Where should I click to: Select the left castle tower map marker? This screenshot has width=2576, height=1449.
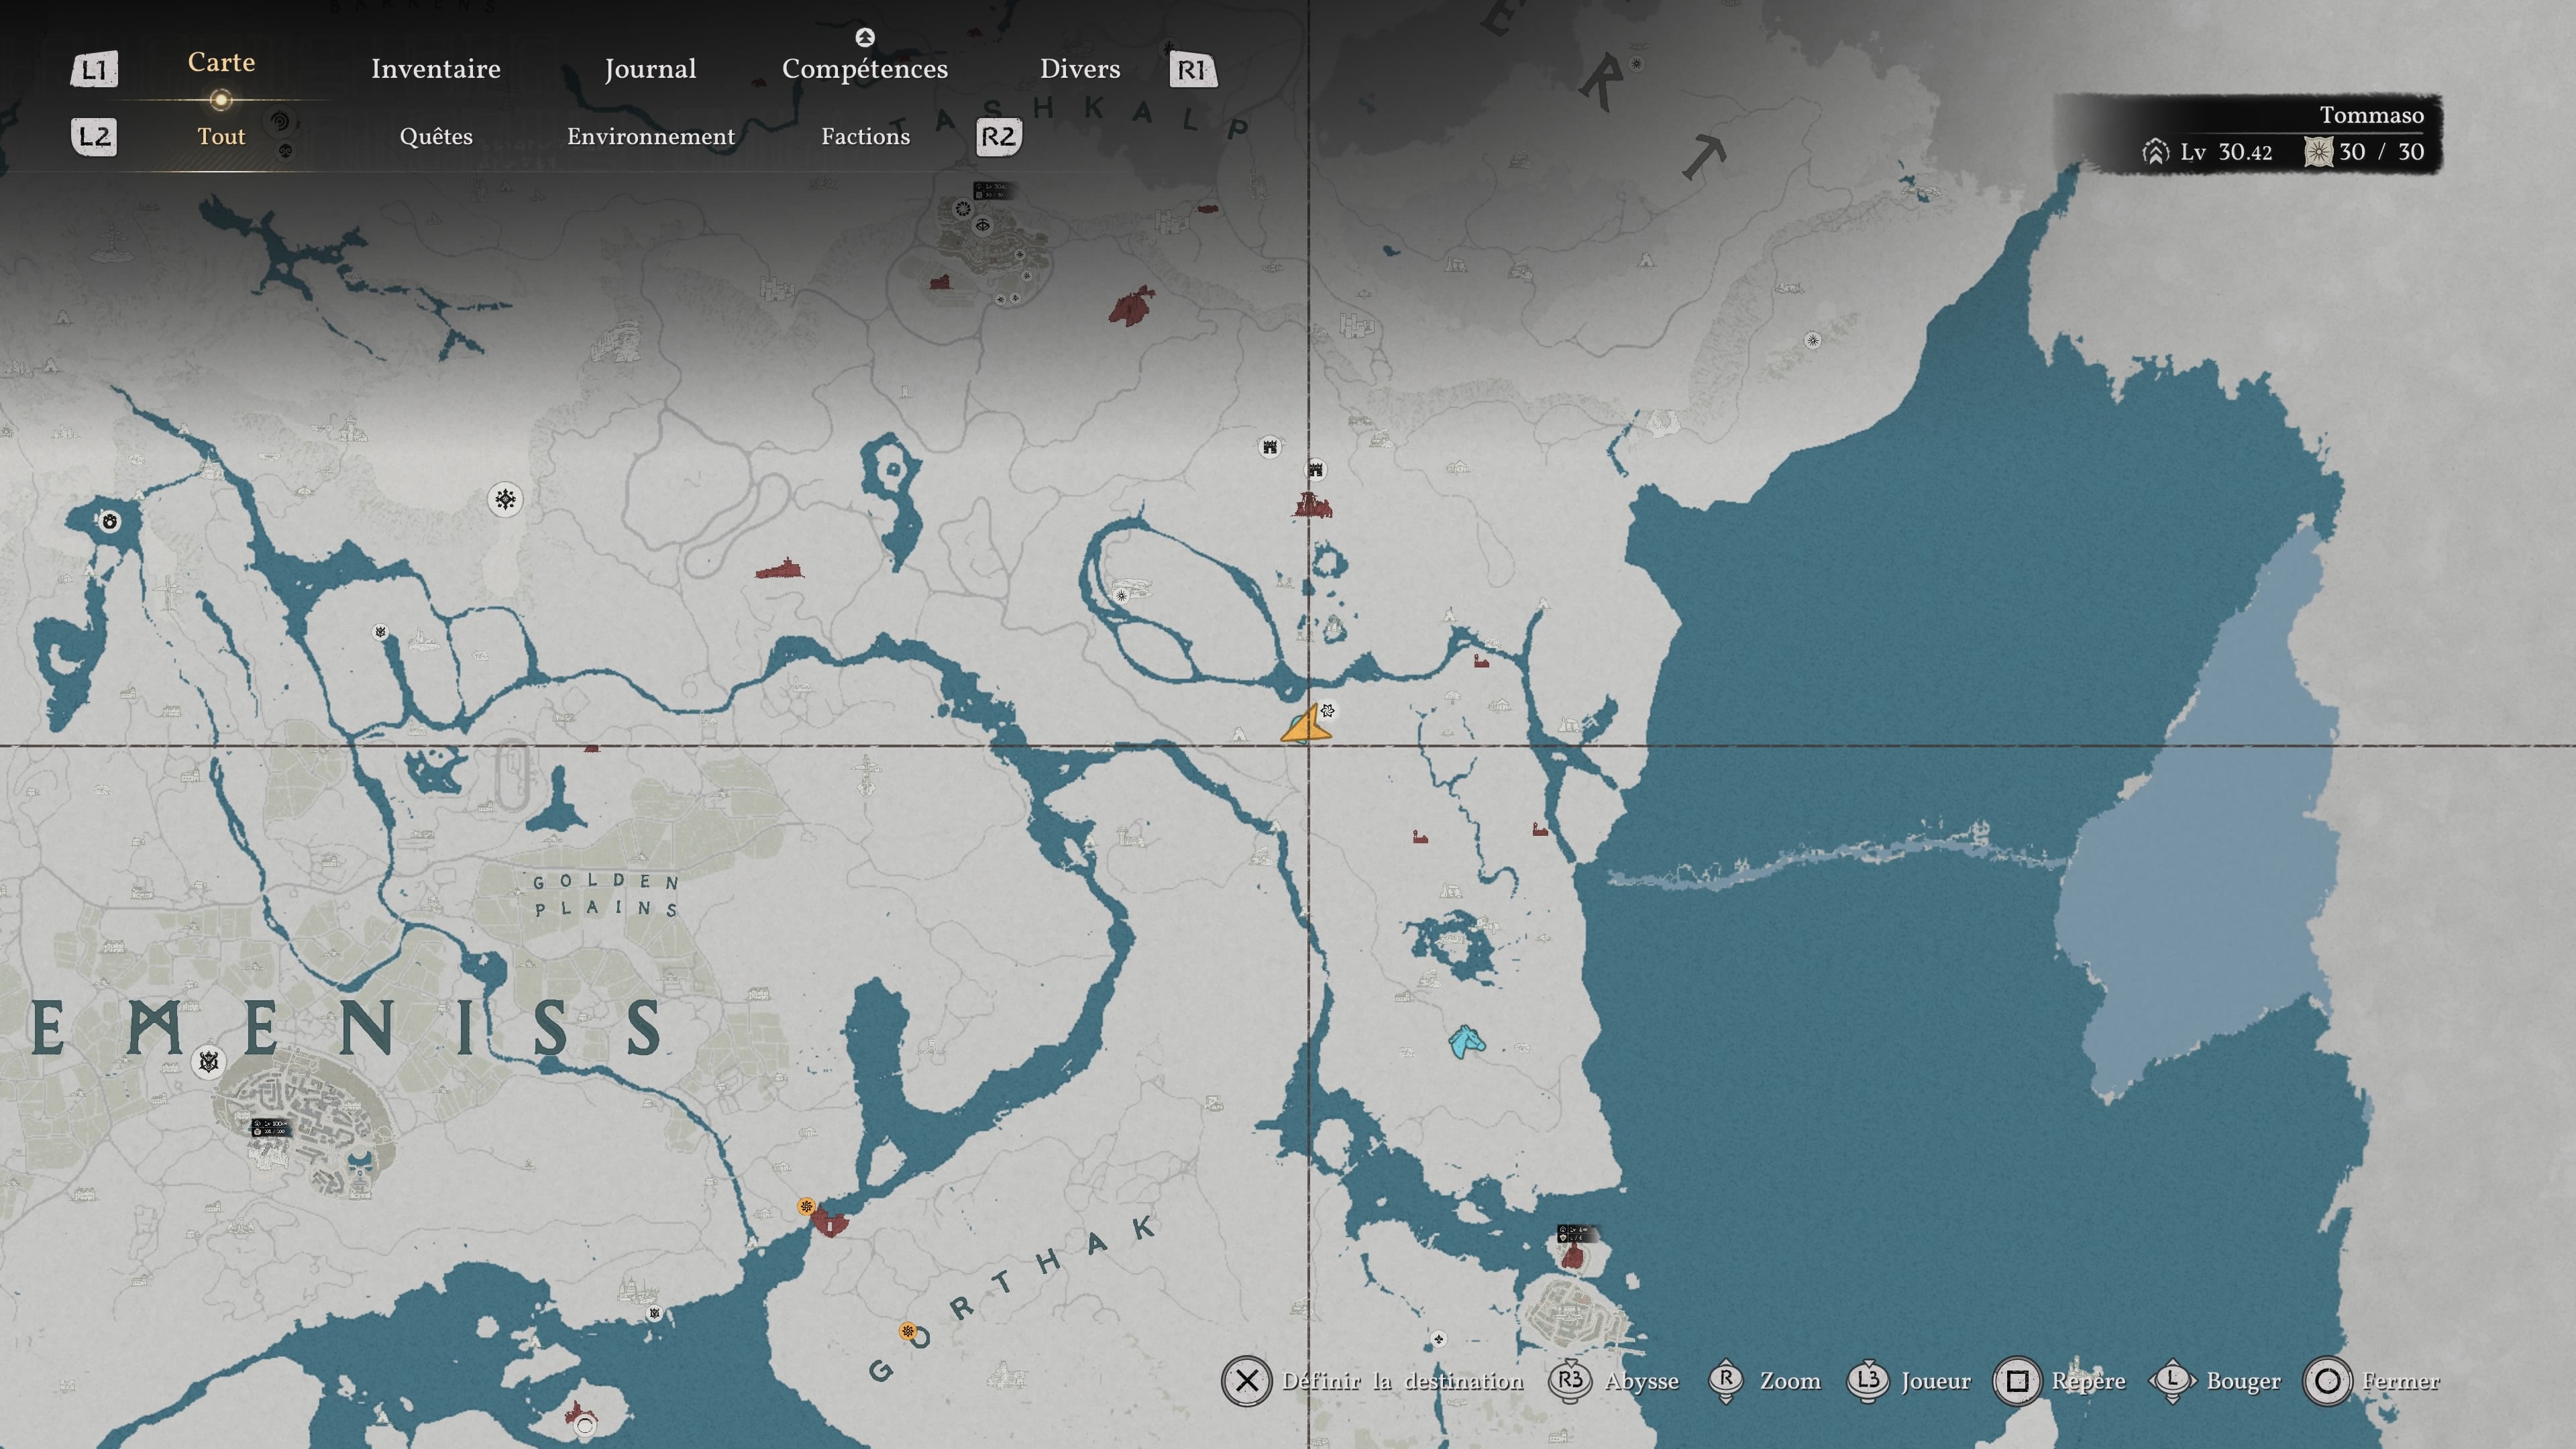[1270, 446]
